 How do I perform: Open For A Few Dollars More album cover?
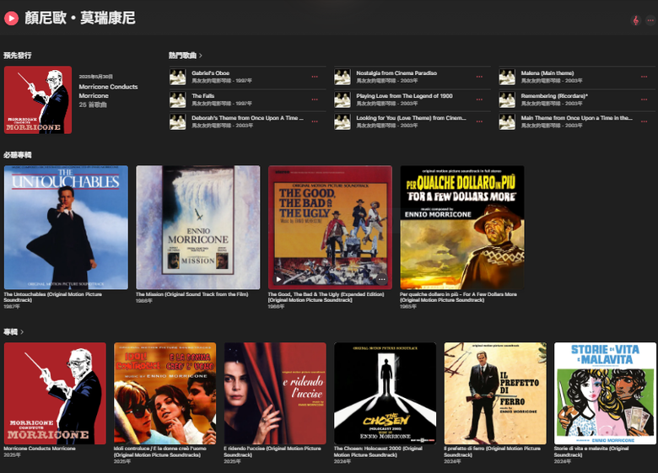[x=462, y=228]
